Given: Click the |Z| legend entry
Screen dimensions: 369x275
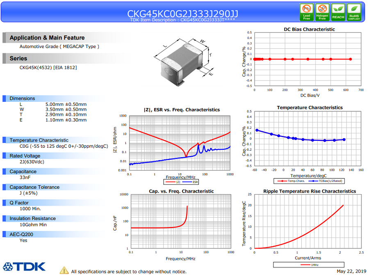Looking at the screenshot, I should pyautogui.click(x=173, y=182).
